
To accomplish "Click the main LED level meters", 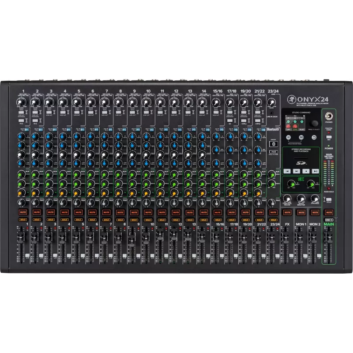I will coord(329,173).
